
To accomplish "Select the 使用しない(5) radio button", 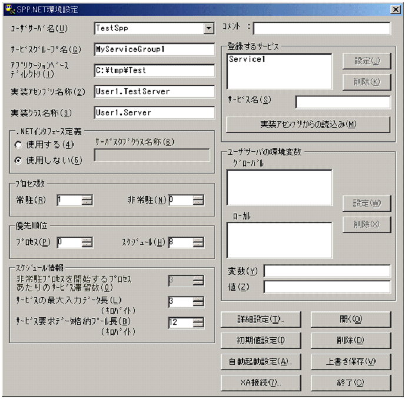I will point(18,161).
